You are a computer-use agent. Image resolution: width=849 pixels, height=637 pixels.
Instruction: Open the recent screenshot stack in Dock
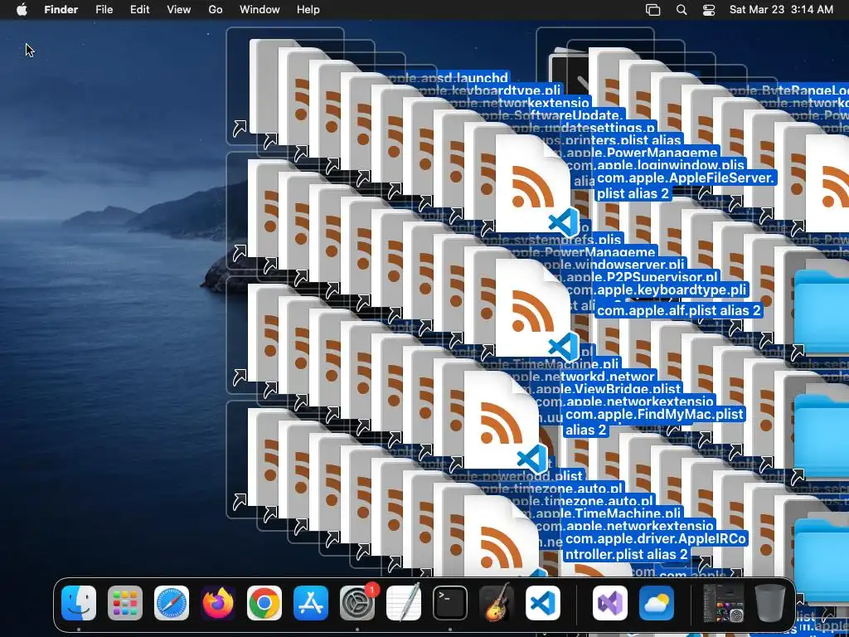[723, 603]
